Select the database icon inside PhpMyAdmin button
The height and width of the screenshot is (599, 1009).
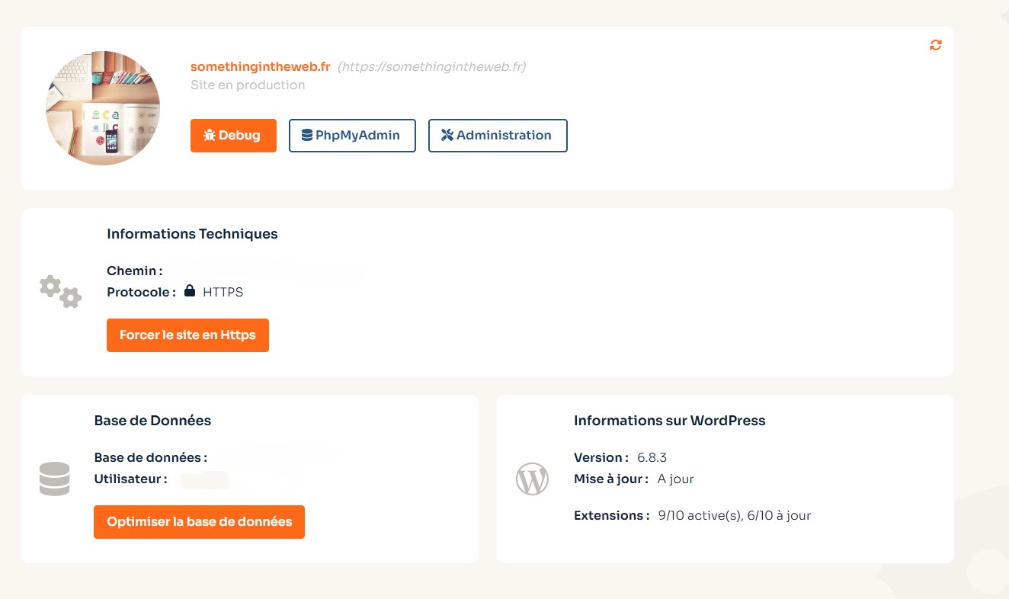click(306, 135)
